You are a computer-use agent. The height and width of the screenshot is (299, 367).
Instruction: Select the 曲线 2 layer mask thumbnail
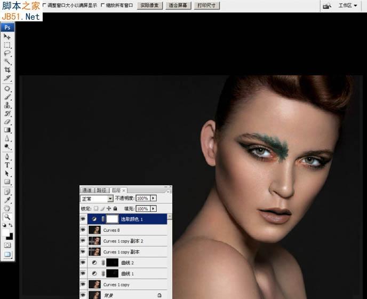click(113, 263)
